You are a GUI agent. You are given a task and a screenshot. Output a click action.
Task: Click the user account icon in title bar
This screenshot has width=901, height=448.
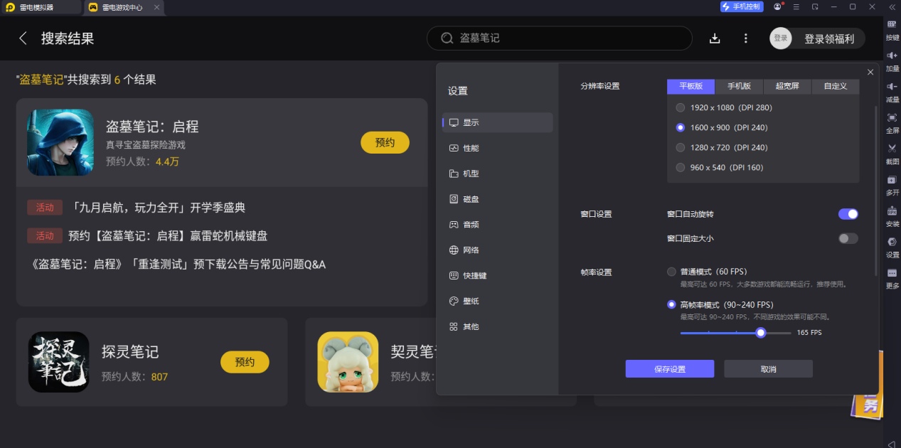[778, 6]
